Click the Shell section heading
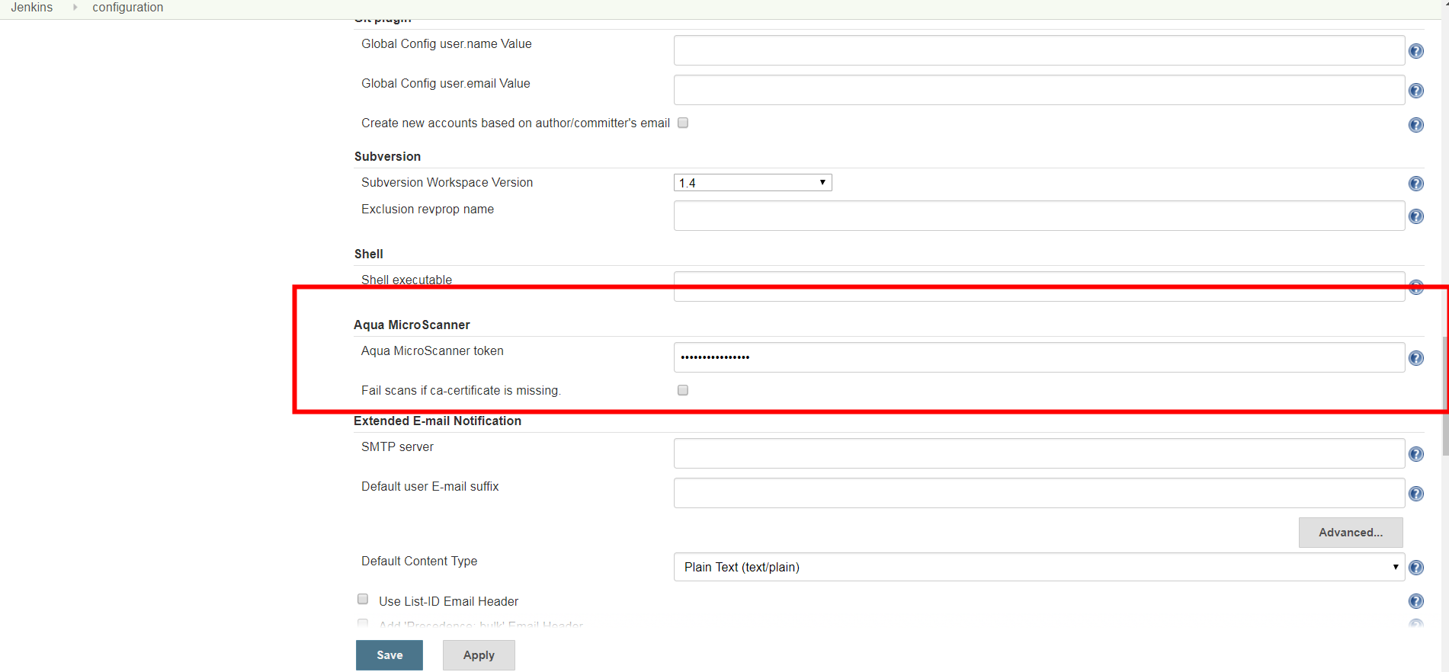The image size is (1449, 672). [369, 254]
